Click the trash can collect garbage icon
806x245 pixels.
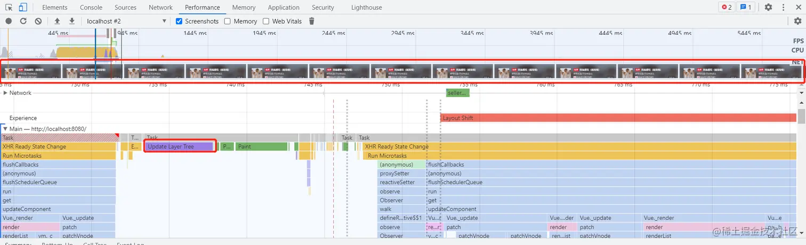pos(312,21)
